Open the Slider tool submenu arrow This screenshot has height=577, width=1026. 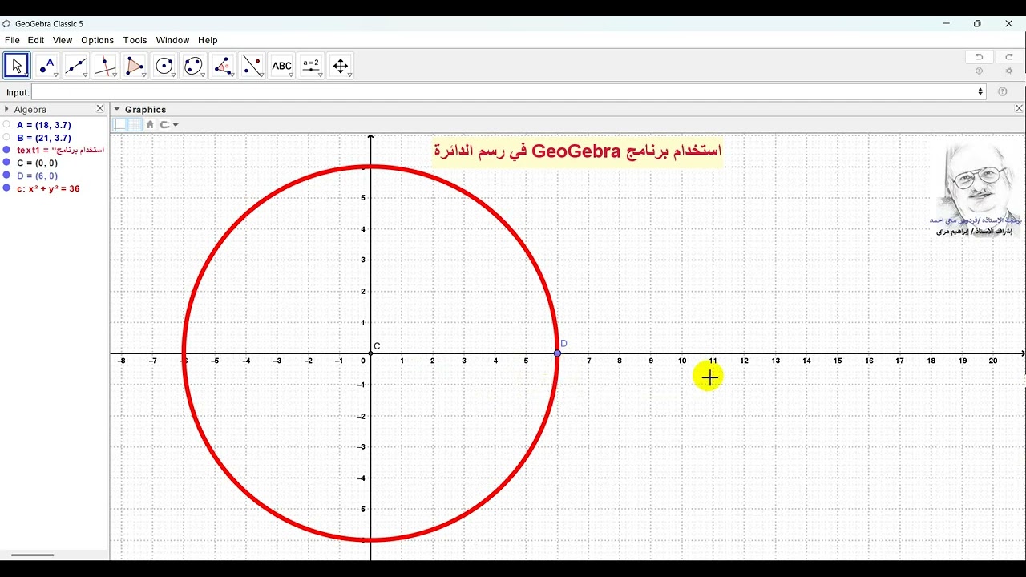click(x=321, y=75)
